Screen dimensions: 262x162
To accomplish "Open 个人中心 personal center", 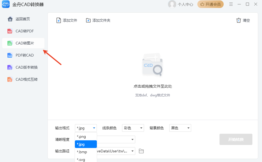I will point(185,4).
